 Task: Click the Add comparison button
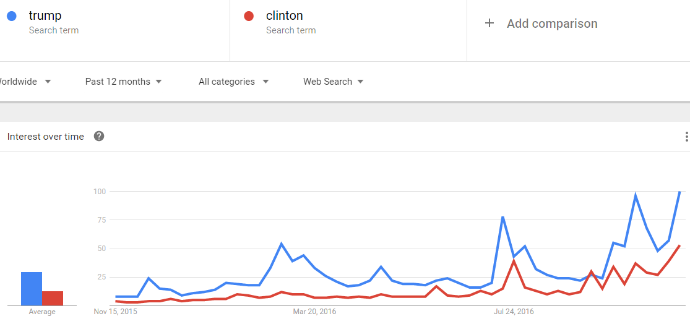click(x=541, y=23)
